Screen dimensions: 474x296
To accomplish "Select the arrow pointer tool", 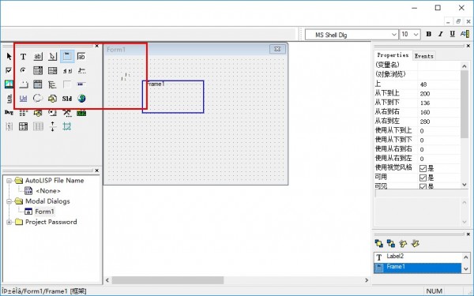I will 9,57.
